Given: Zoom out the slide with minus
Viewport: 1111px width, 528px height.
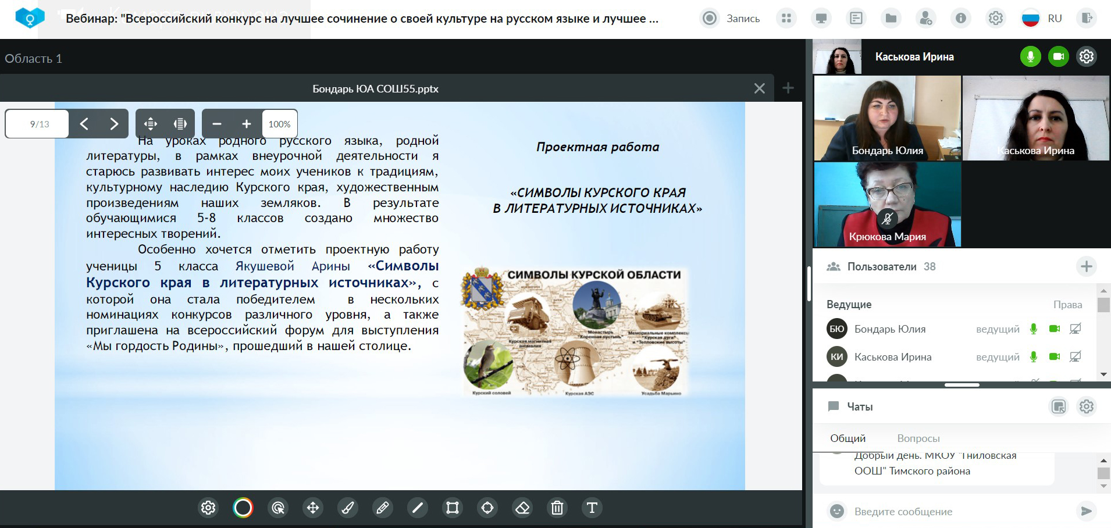Looking at the screenshot, I should click(217, 124).
